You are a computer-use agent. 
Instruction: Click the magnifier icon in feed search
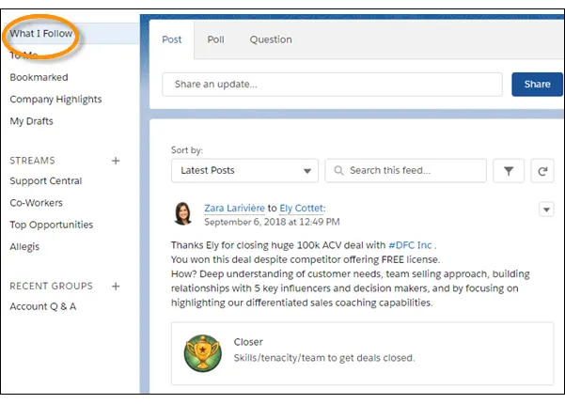(x=338, y=170)
